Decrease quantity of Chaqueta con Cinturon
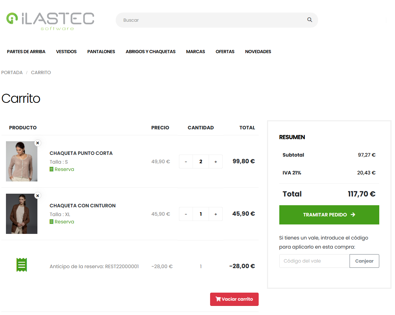Image resolution: width=395 pixels, height=315 pixels. 186,214
